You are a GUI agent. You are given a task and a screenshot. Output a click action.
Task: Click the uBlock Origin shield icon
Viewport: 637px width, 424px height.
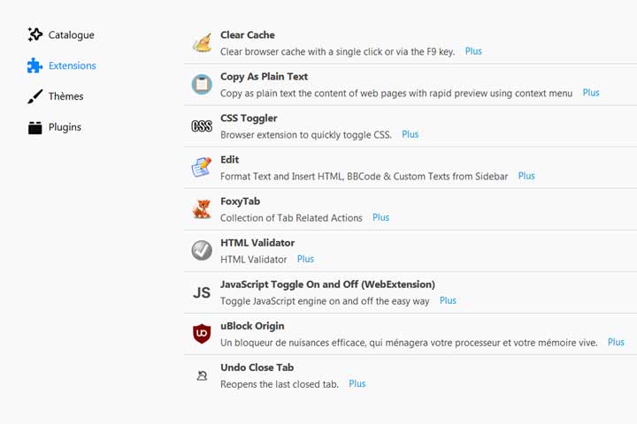click(202, 334)
